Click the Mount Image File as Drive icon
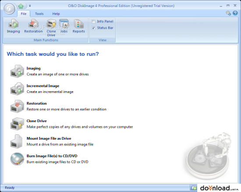This screenshot has width=241, height=192. 17,141
